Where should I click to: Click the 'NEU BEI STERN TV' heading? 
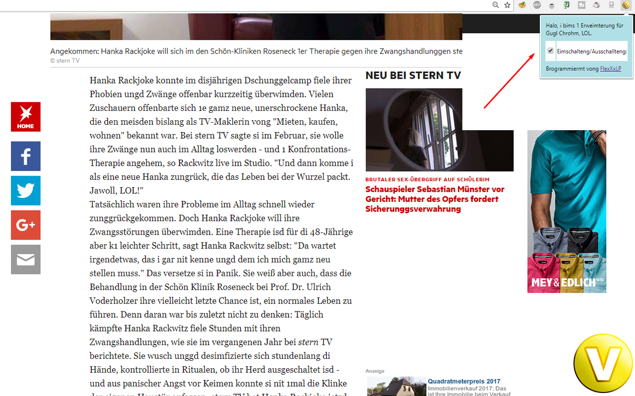point(413,75)
